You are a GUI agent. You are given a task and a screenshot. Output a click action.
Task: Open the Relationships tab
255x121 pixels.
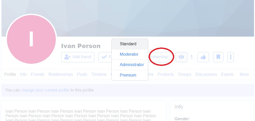click(61, 74)
